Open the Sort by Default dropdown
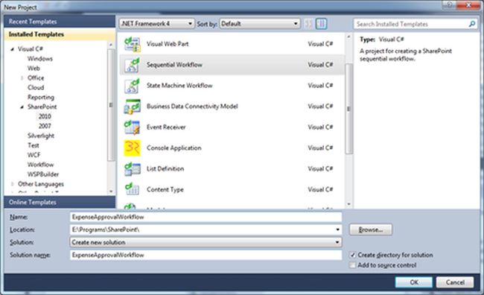Screen dimensions: 484x295 [x=259, y=24]
